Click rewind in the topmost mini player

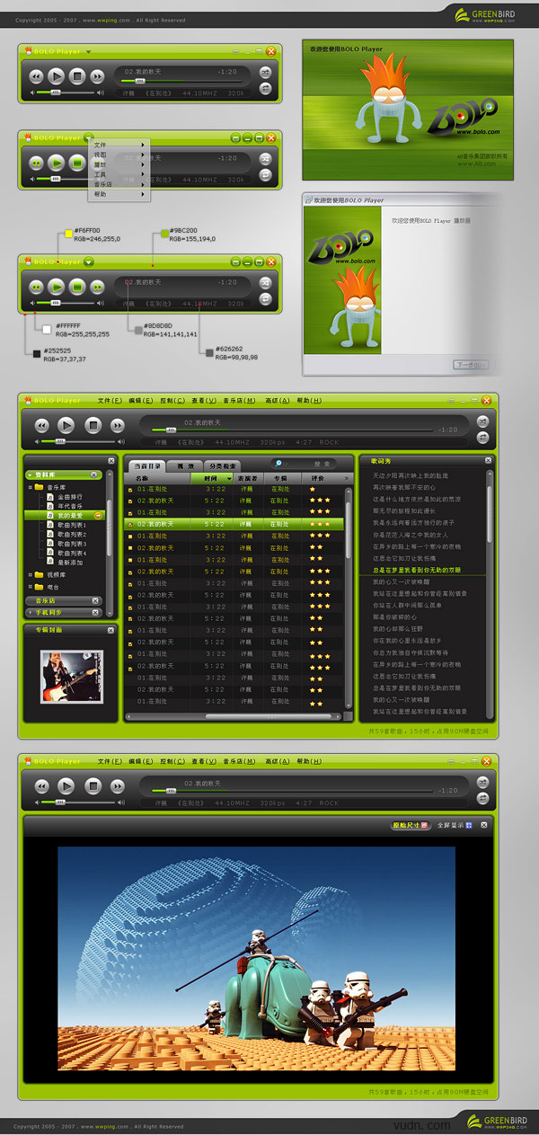tap(36, 76)
